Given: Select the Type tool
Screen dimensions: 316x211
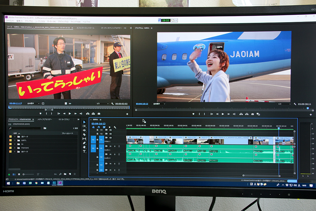Looking at the screenshot, I should (x=84, y=151).
